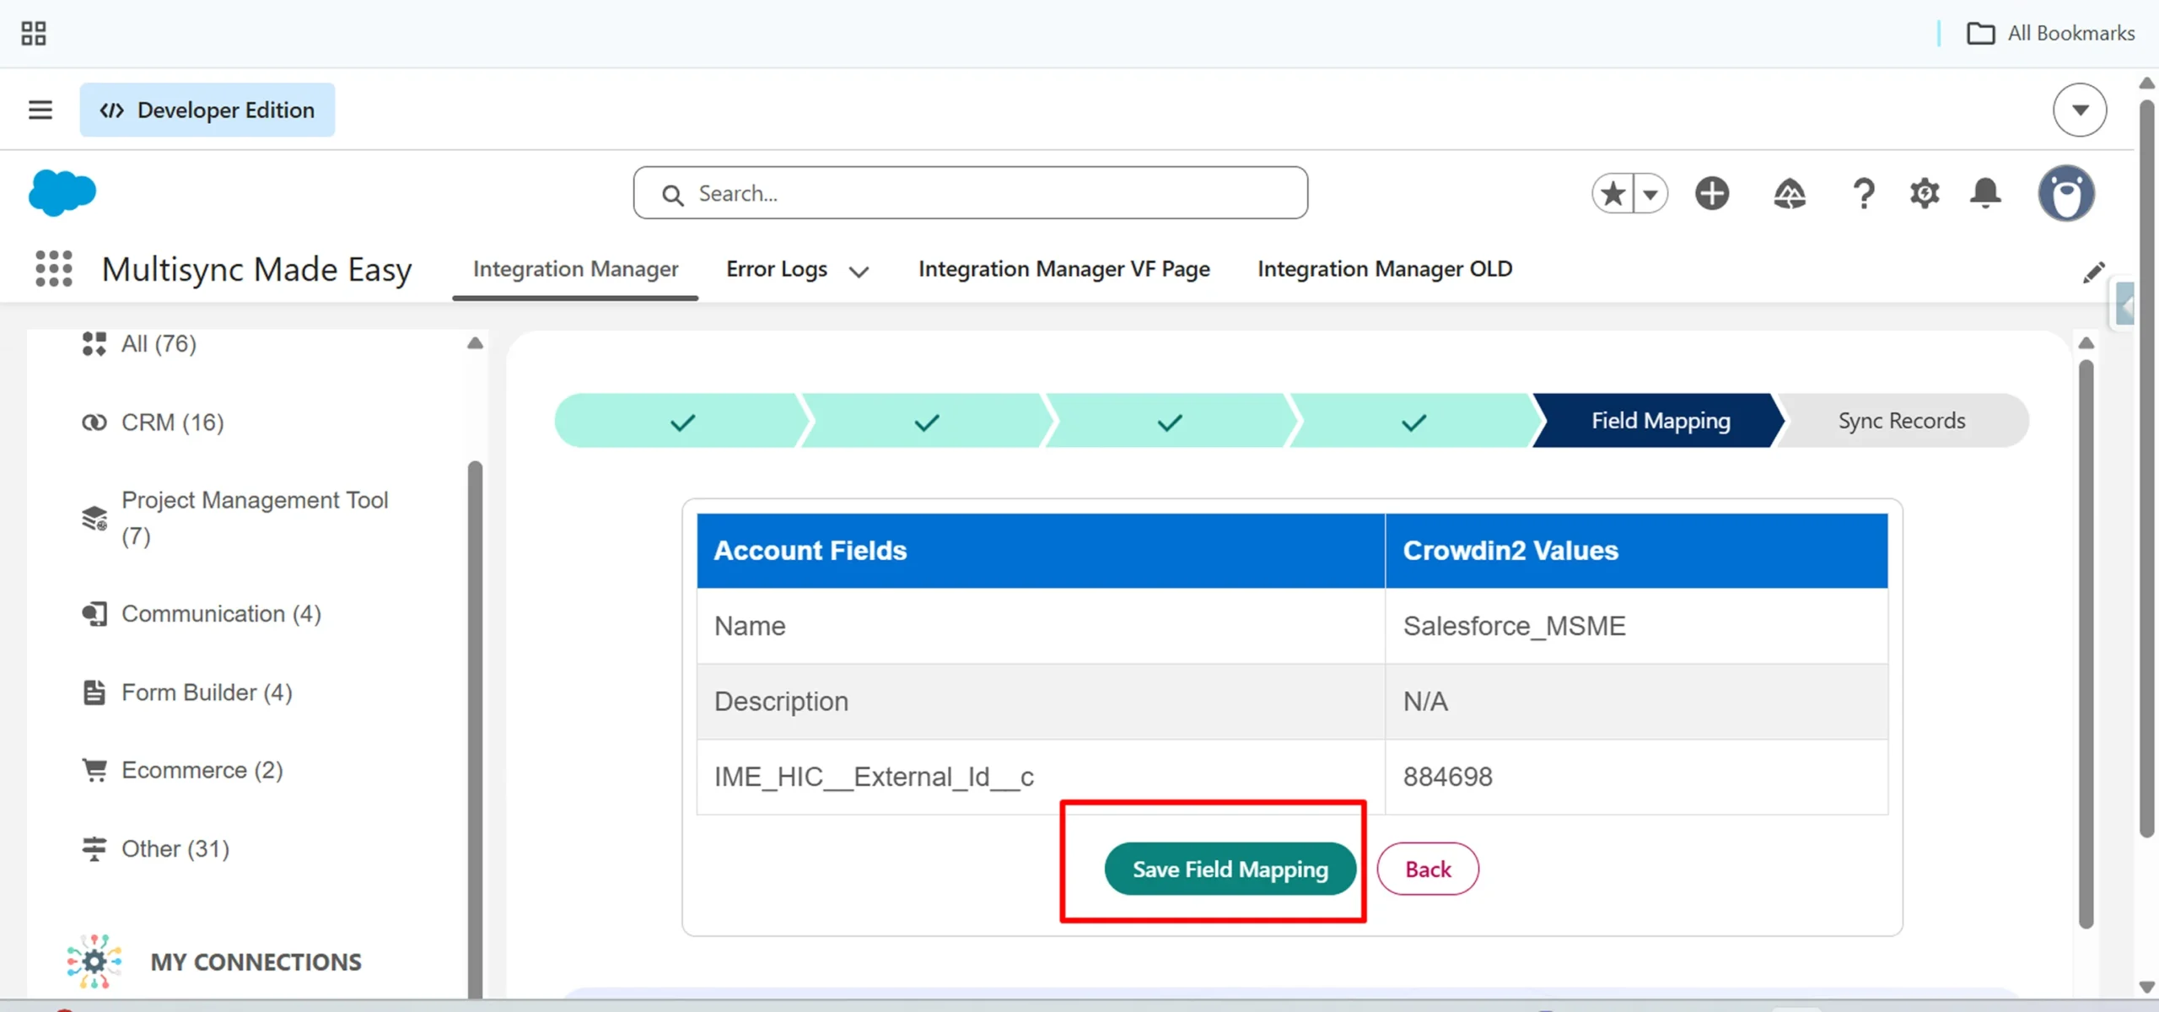
Task: Click the Name field cell
Action: [1041, 626]
